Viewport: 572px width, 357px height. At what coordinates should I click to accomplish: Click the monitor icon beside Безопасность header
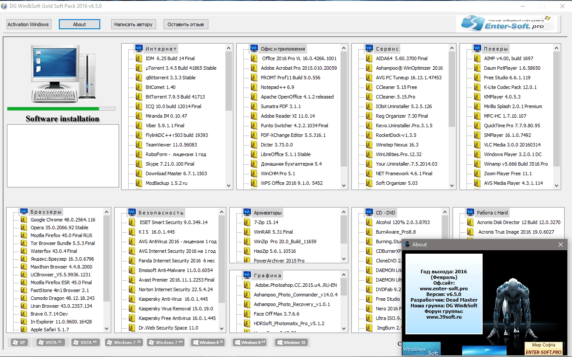(132, 212)
